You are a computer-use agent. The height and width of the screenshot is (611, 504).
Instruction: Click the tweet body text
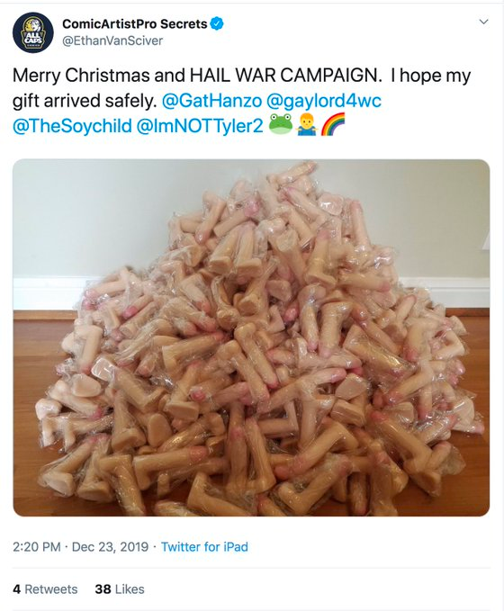click(242, 101)
